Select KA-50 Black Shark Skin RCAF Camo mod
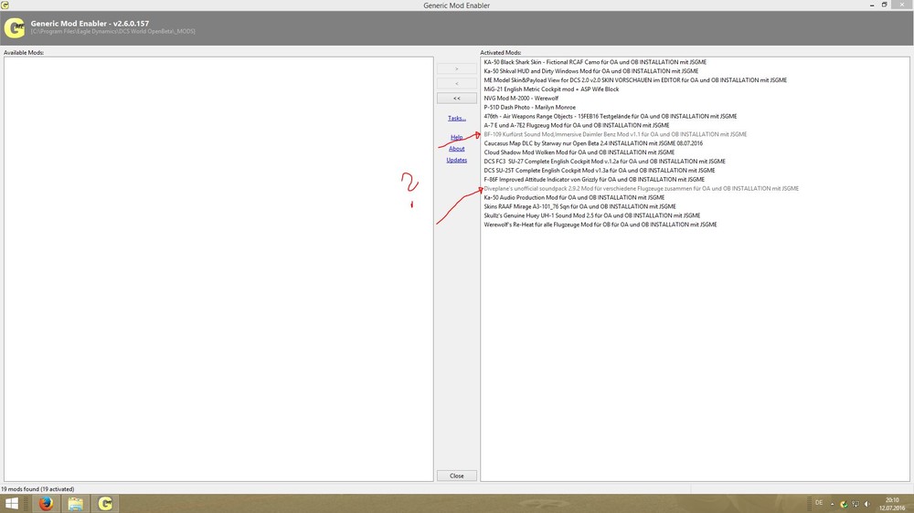 coord(595,62)
